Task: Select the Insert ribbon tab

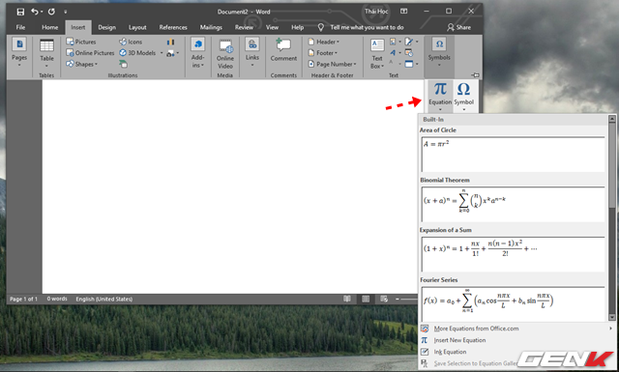Action: (x=77, y=27)
